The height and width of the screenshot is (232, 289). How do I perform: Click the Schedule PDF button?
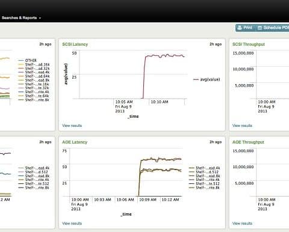click(273, 28)
